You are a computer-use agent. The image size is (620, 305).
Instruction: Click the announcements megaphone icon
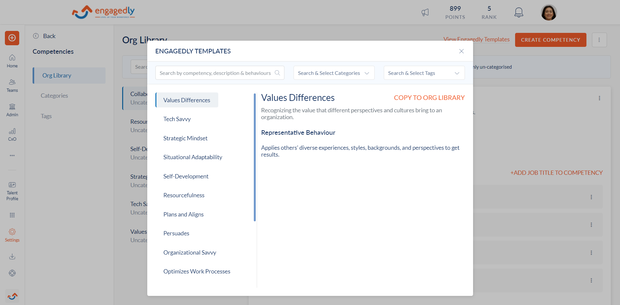(x=425, y=13)
